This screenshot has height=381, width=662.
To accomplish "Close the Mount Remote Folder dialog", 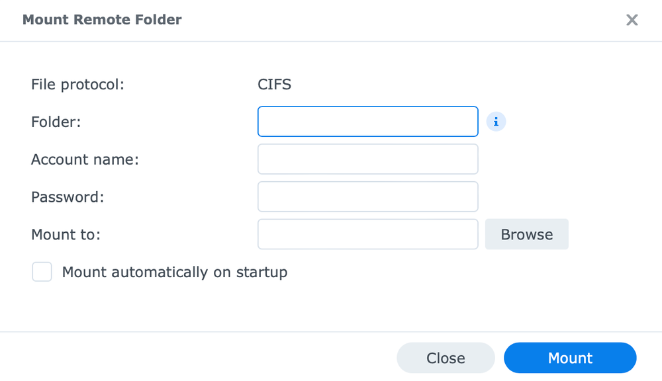I will (632, 20).
